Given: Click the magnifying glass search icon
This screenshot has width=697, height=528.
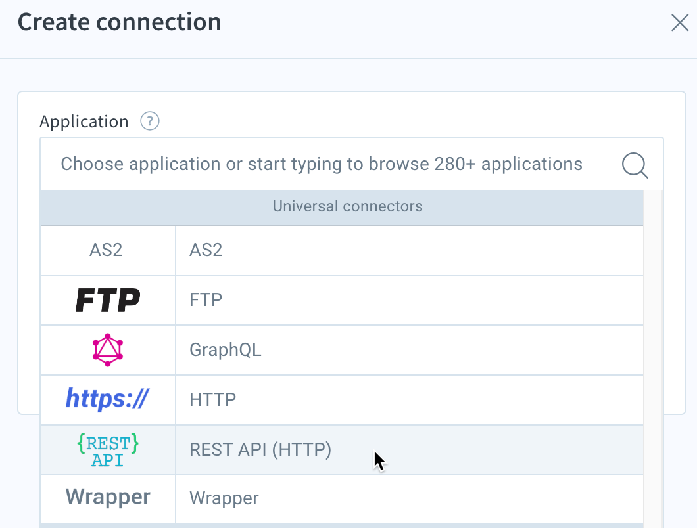Looking at the screenshot, I should [634, 165].
